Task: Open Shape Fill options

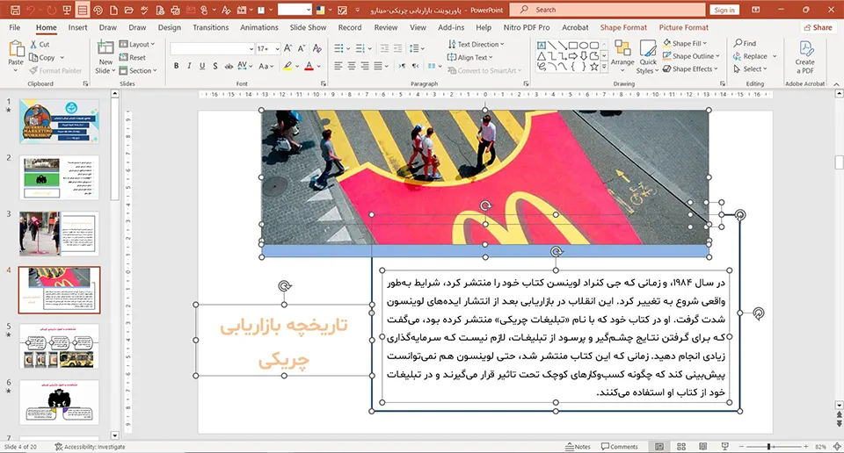Action: point(684,43)
